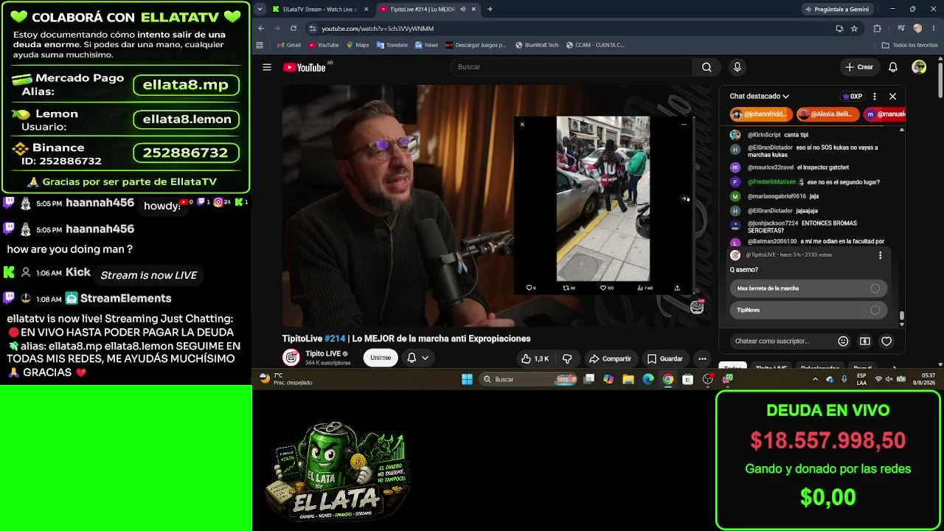The image size is (944, 531).
Task: Click the browser address bar URL
Action: (x=378, y=29)
